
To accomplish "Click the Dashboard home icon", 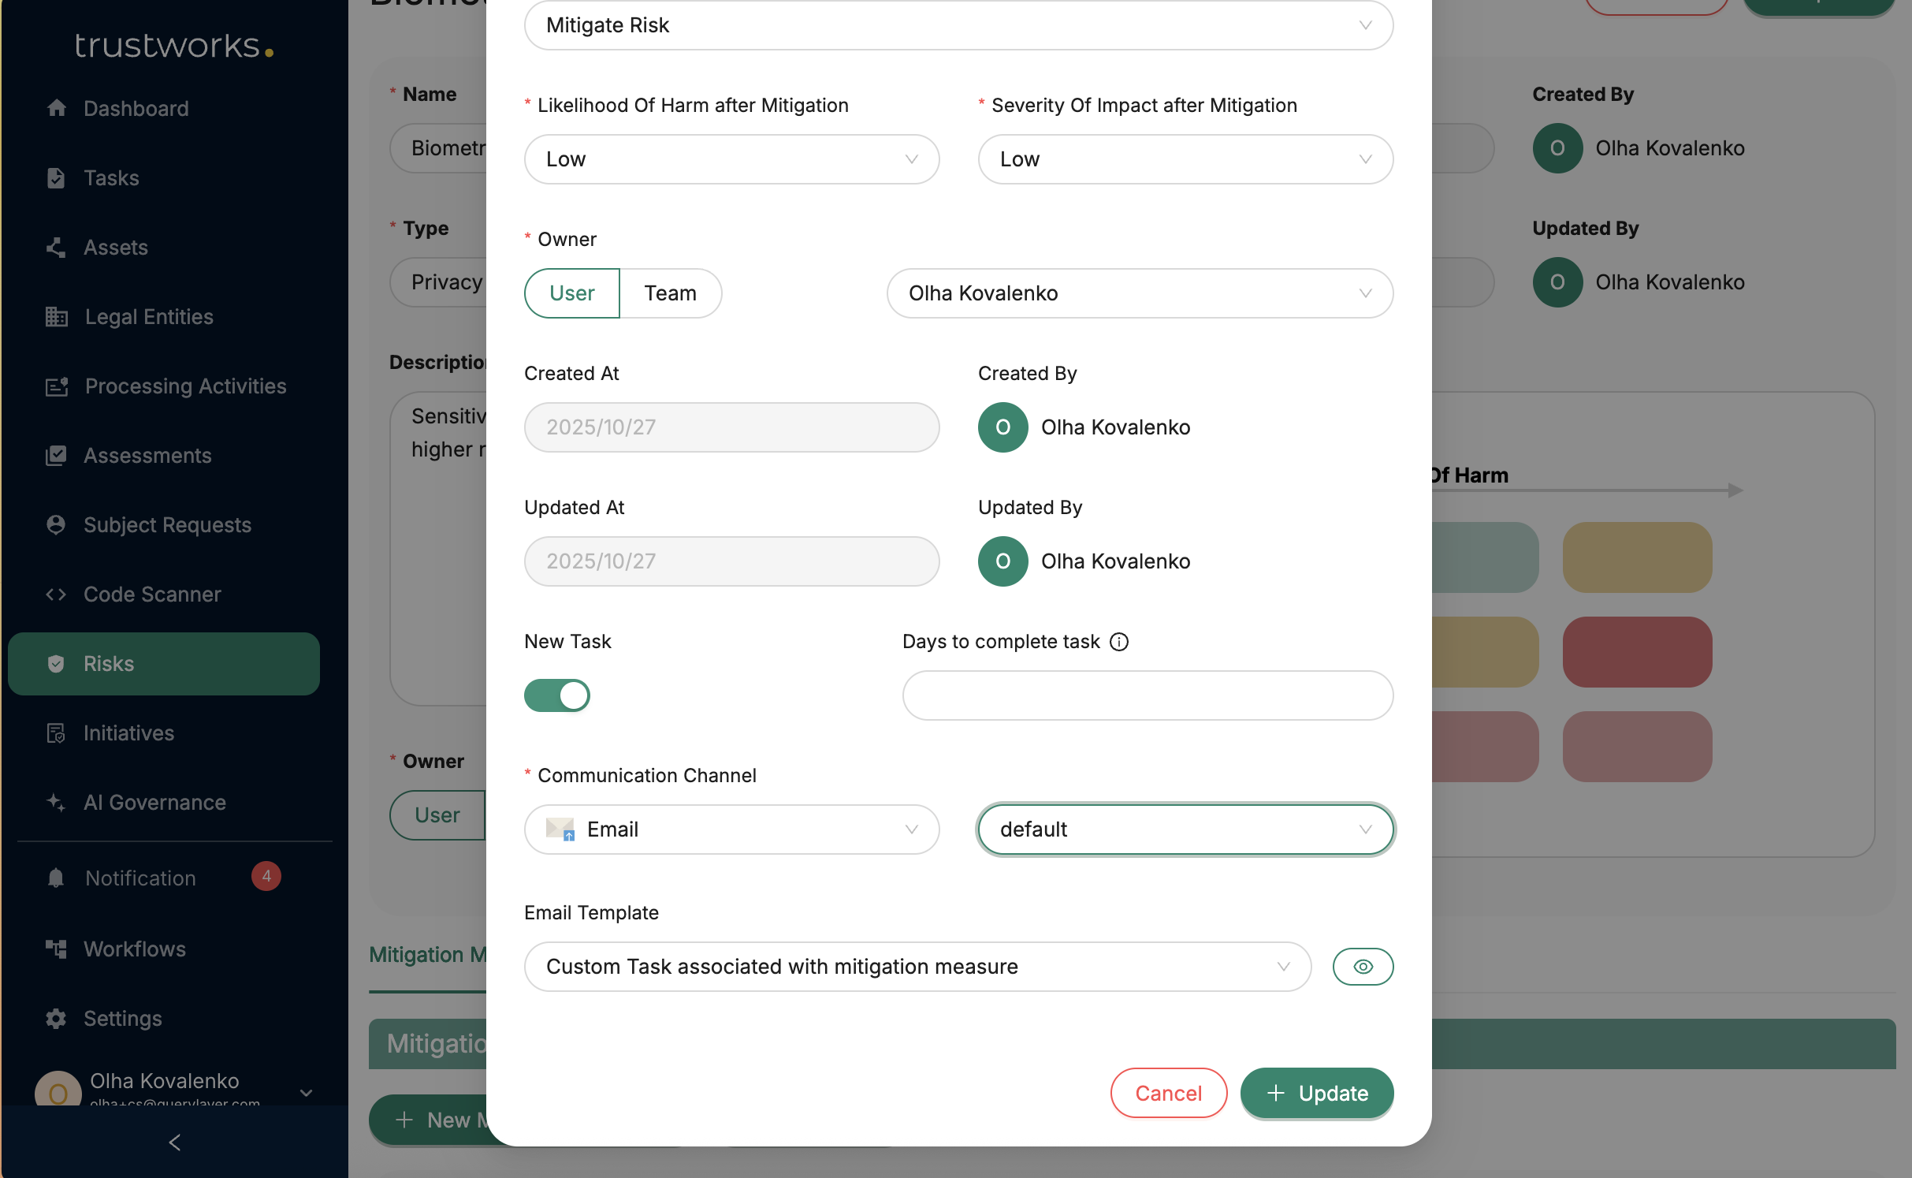I will (x=56, y=108).
